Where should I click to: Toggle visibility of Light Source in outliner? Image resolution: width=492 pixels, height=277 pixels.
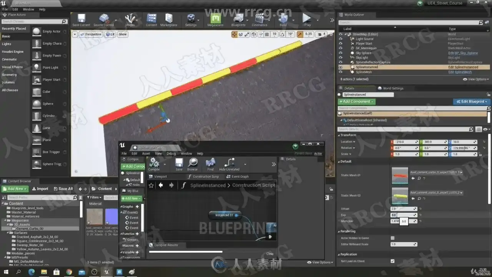pyautogui.click(x=341, y=39)
